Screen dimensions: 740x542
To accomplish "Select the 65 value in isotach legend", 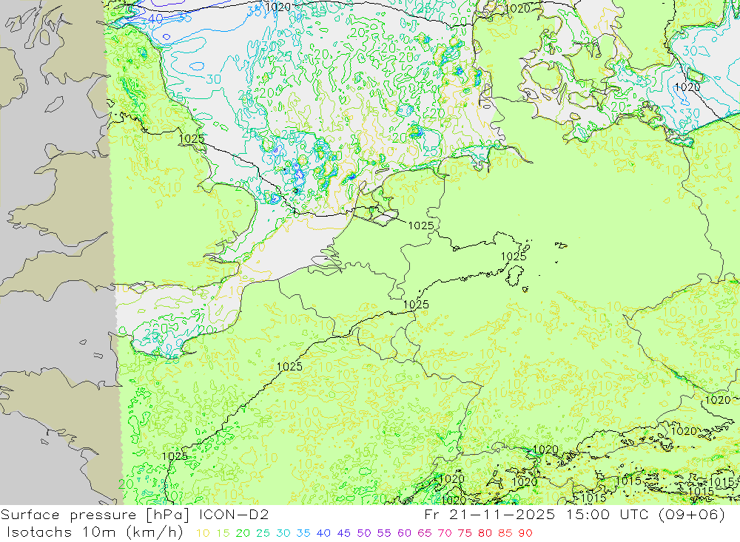I will tap(425, 533).
